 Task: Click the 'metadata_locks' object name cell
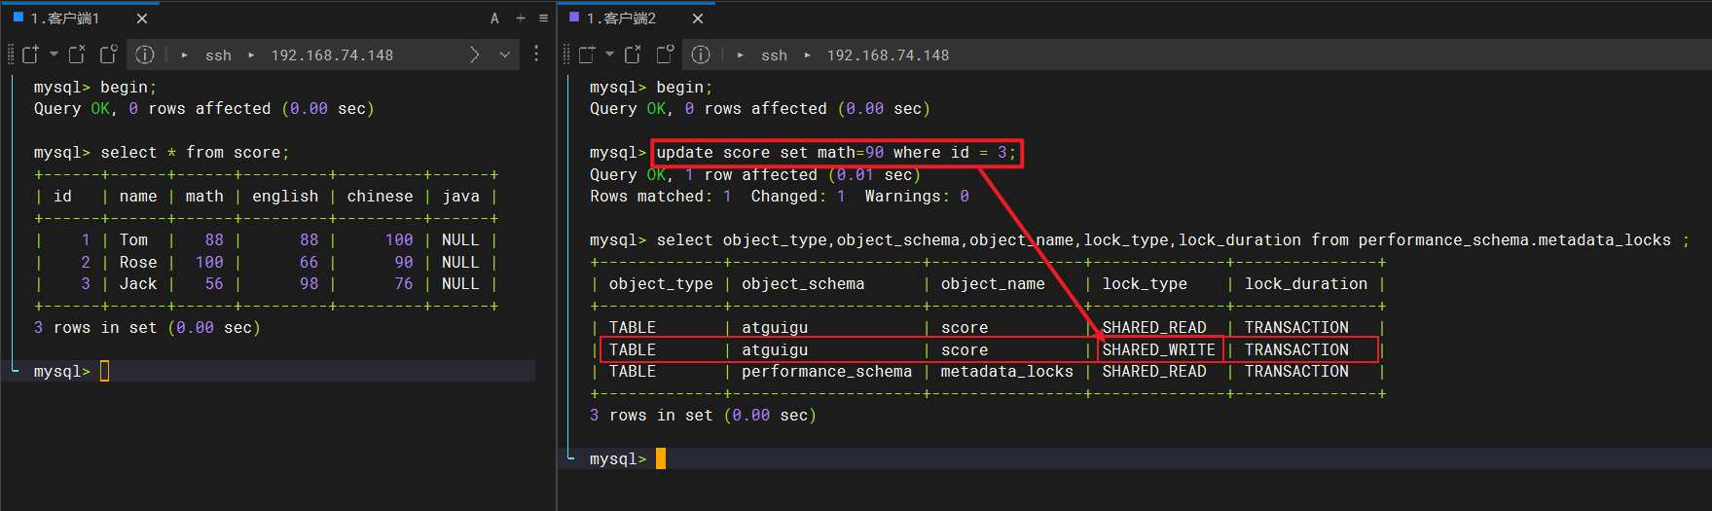click(x=1006, y=371)
